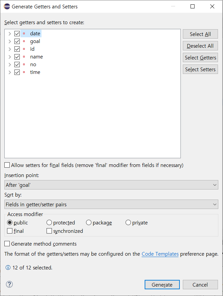
Task: Enable Allow setters for final fields
Action: 7,165
